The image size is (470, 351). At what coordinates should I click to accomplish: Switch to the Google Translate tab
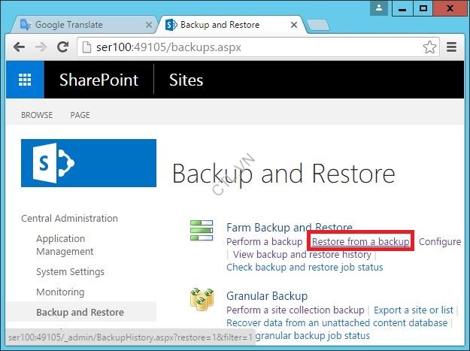coord(75,25)
